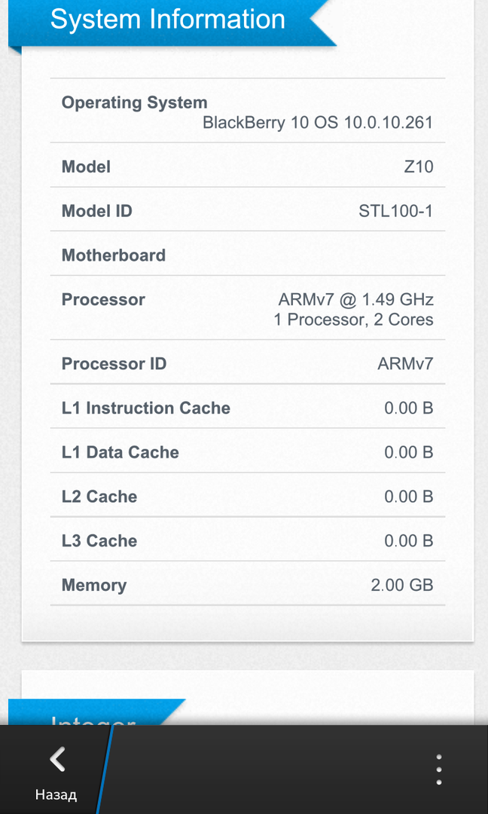Select the System Information header banner
Viewport: 488px width, 814px height.
click(167, 20)
